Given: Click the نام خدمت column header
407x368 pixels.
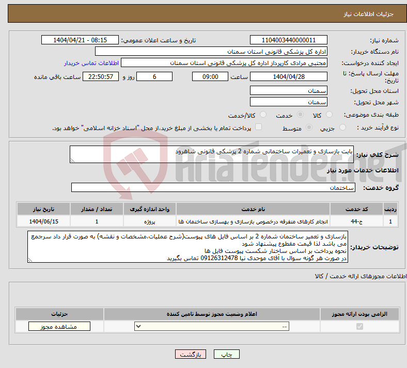Looking at the screenshot, I should coord(253,209).
